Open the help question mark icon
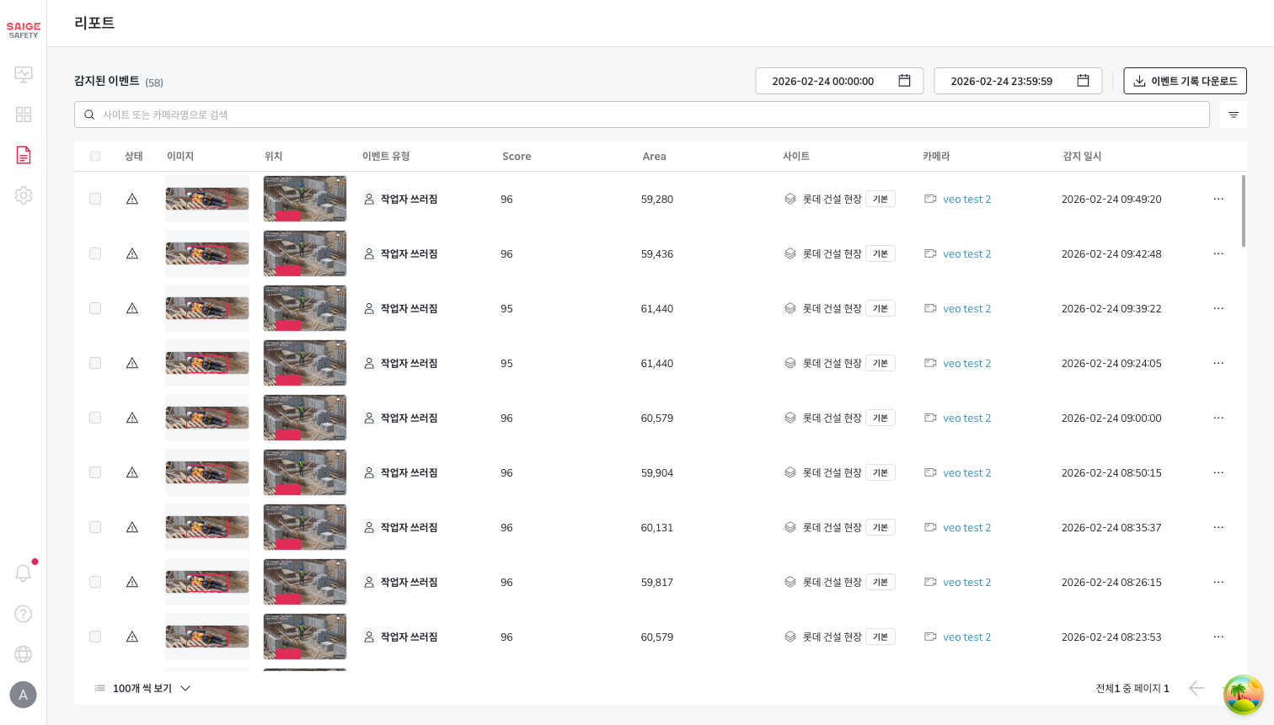The image size is (1274, 725). (24, 614)
